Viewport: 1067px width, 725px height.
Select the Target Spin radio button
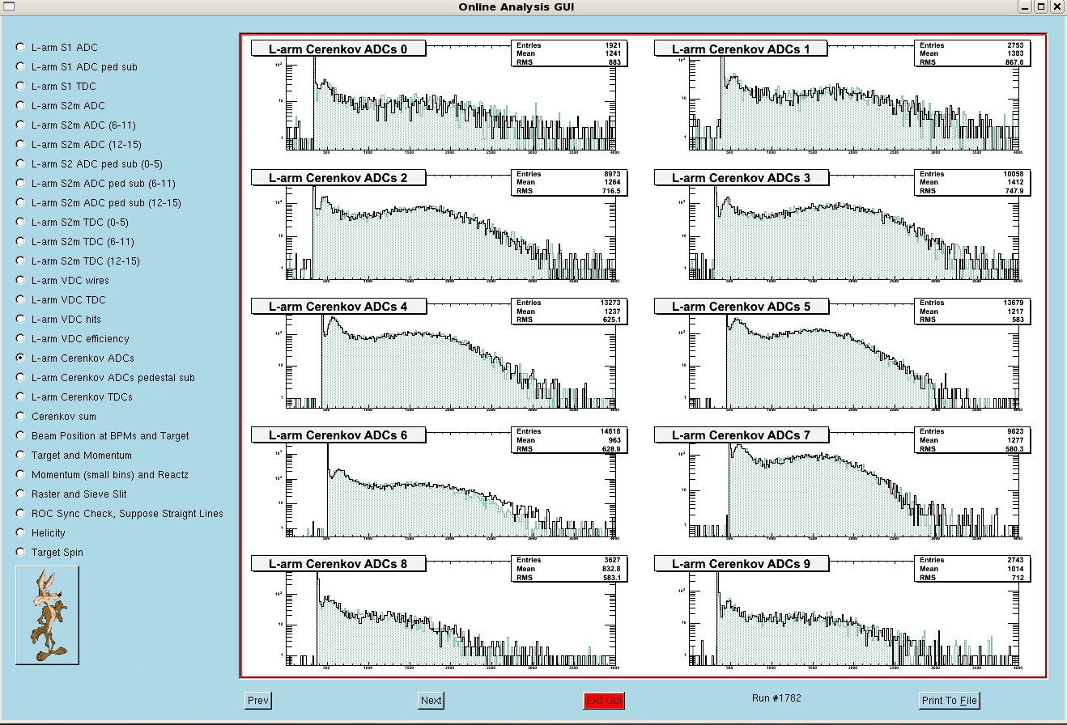20,553
